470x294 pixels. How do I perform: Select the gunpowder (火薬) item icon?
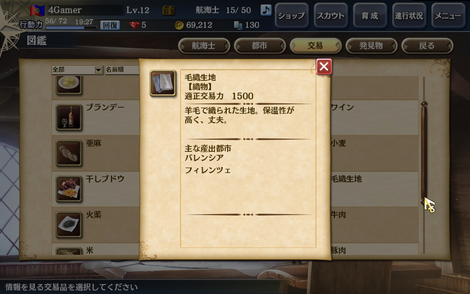coord(69,224)
